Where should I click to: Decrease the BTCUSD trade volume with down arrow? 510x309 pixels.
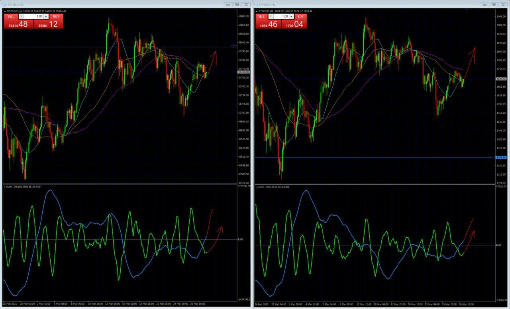[21, 16]
